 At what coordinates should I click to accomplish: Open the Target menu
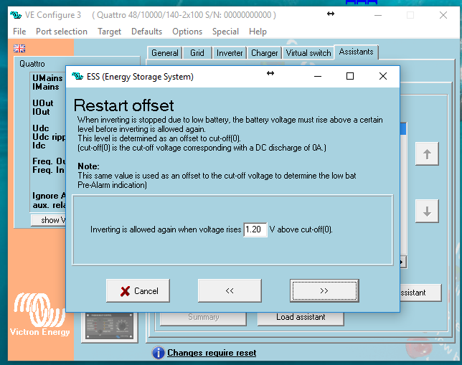(109, 32)
